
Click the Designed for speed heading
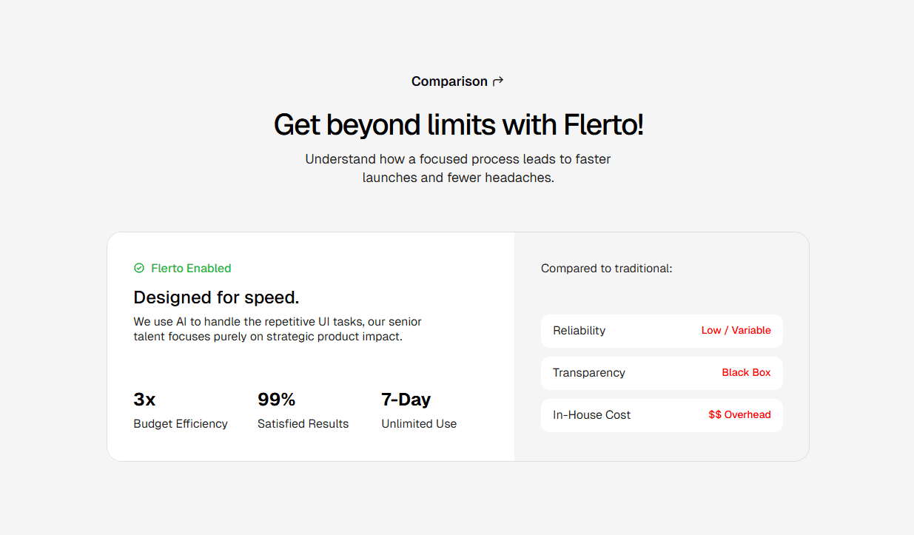point(215,297)
